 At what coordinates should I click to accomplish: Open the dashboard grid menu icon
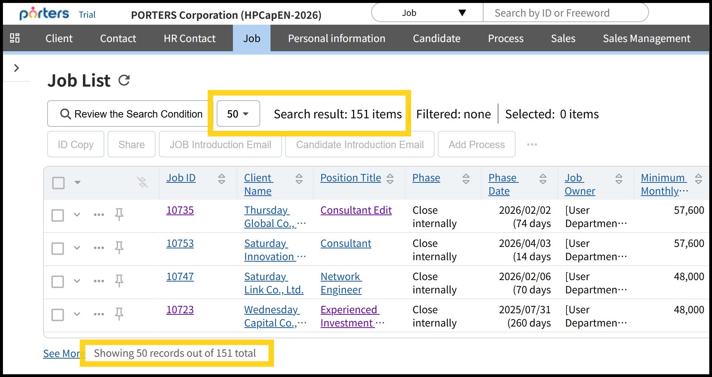(15, 38)
